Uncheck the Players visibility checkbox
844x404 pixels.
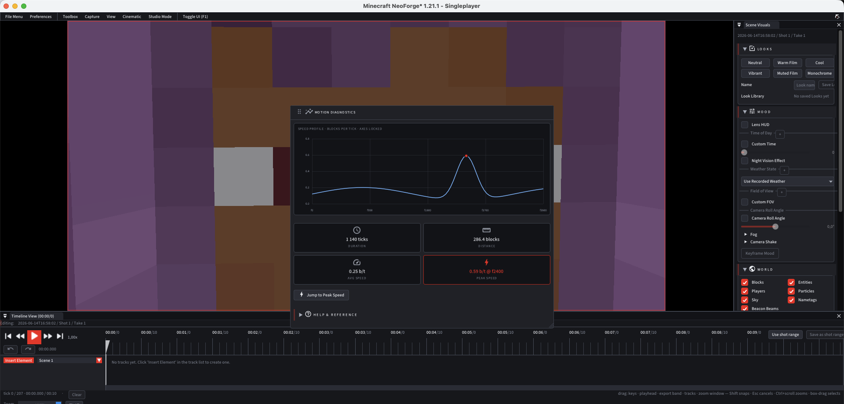click(x=745, y=291)
